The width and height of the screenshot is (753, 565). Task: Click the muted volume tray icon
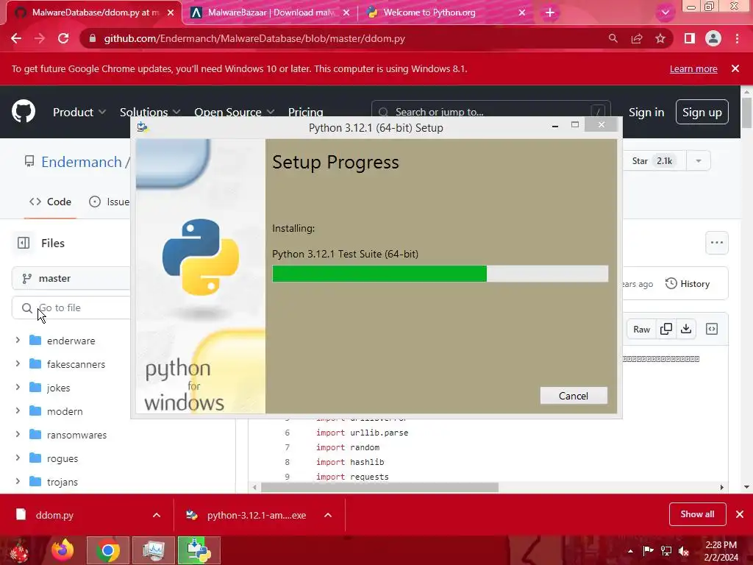(684, 550)
